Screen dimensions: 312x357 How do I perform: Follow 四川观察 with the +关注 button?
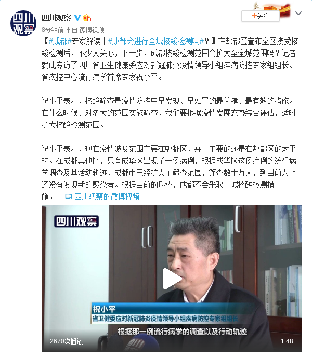click(261, 16)
